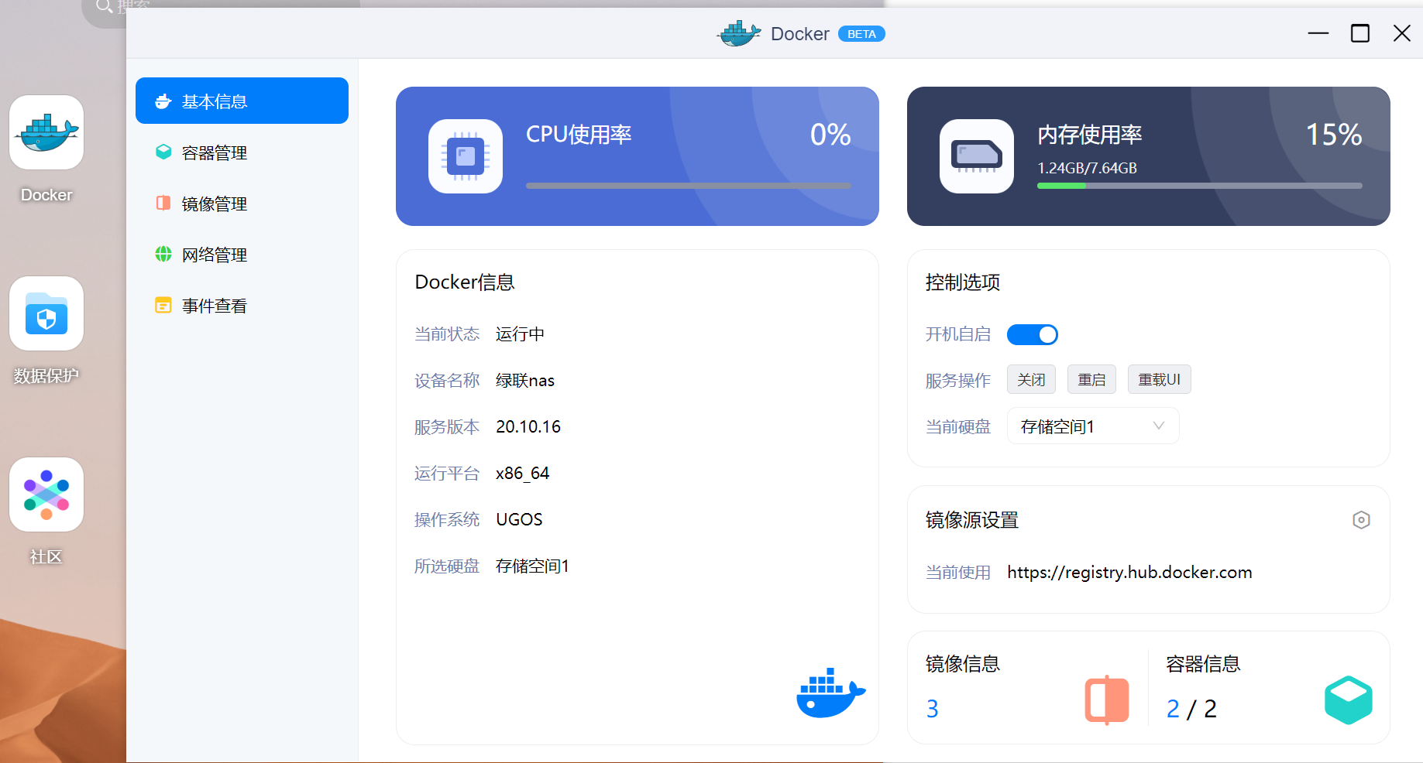Click the UGOS operating system value
Screen dimensions: 1423x763
(x=519, y=519)
